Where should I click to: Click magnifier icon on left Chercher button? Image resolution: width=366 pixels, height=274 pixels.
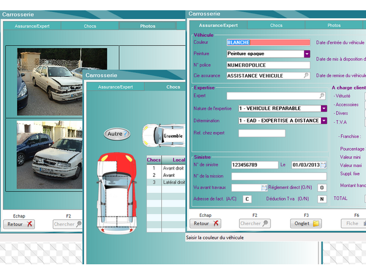click(x=79, y=224)
